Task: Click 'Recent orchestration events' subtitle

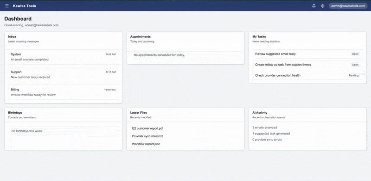Action: pos(269,117)
